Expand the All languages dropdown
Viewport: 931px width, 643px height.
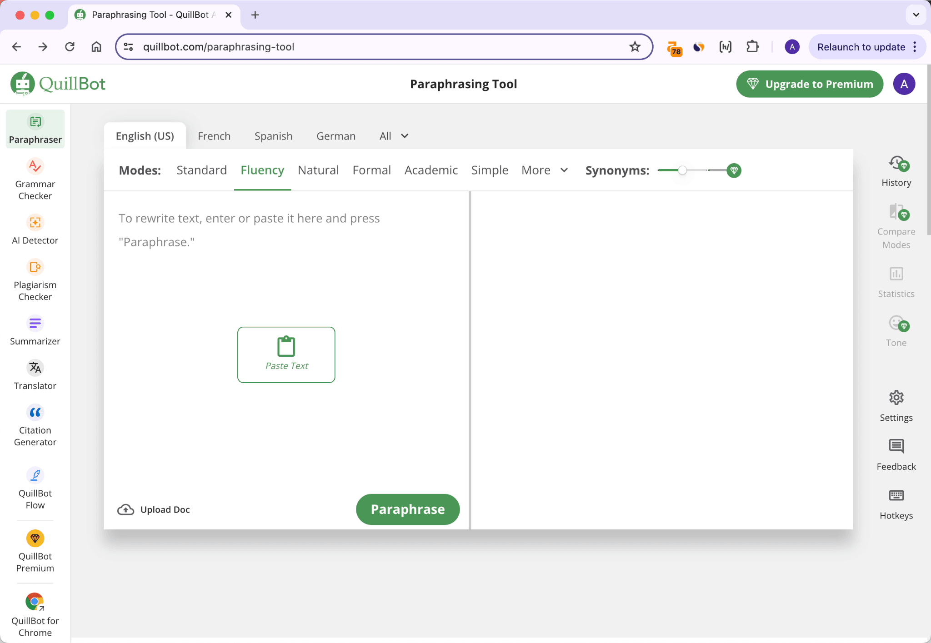click(x=394, y=136)
